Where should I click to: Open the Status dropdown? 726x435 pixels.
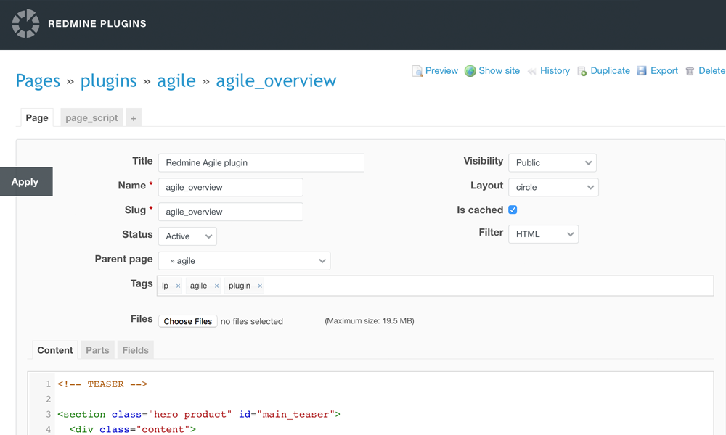(x=187, y=236)
